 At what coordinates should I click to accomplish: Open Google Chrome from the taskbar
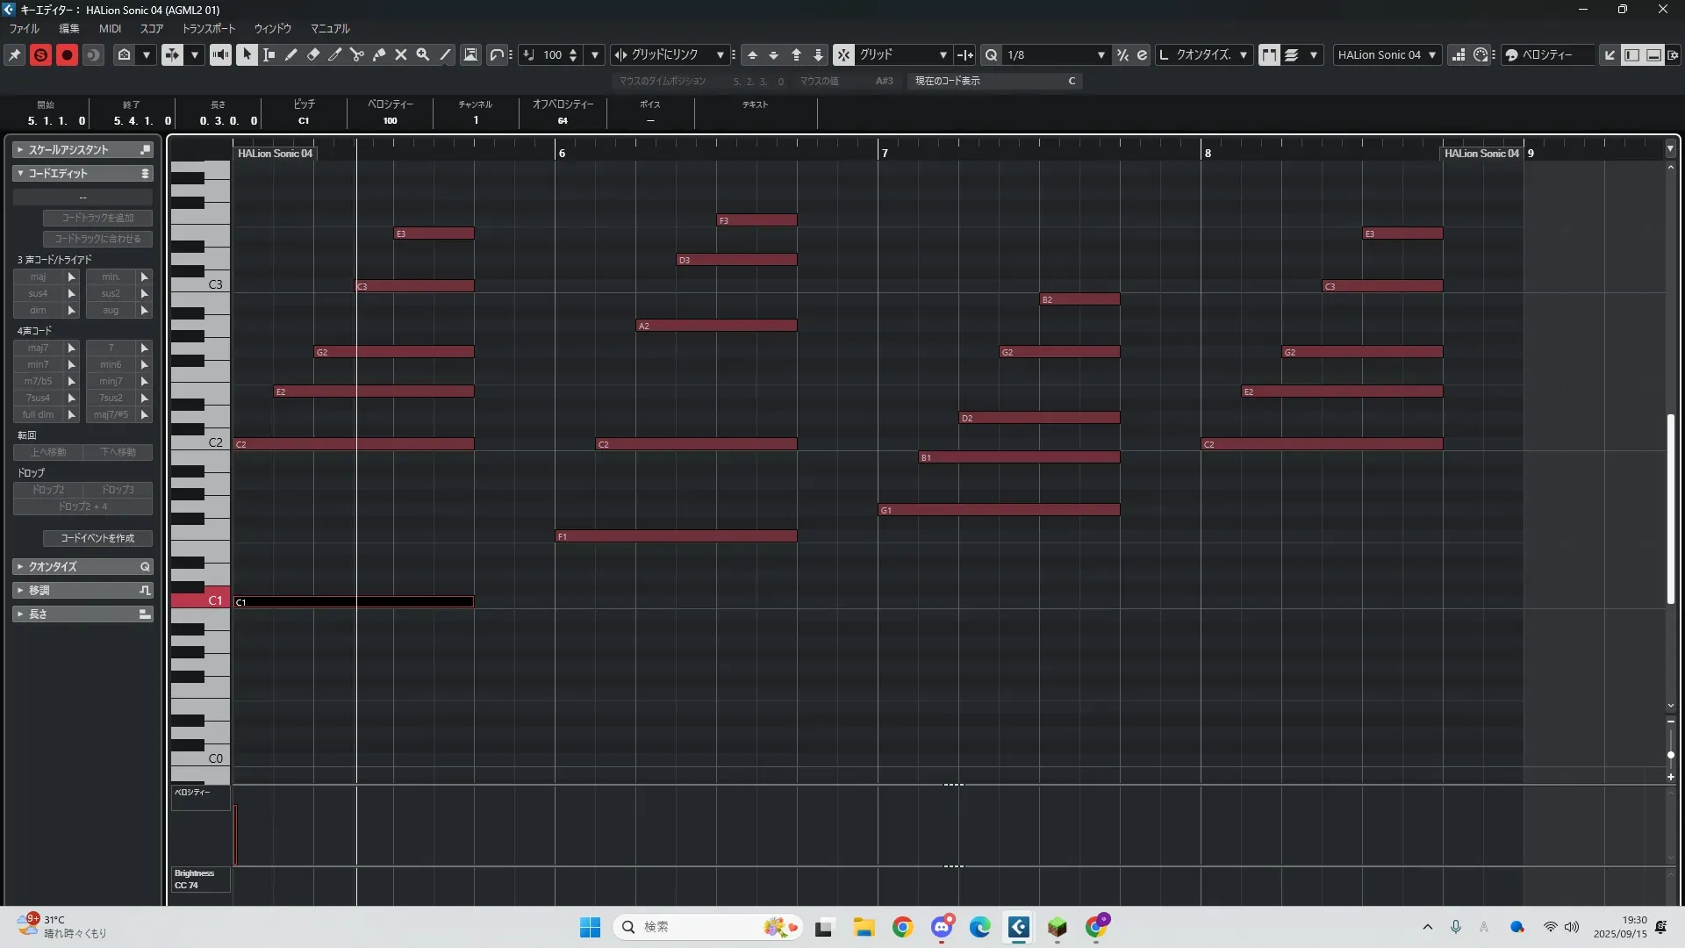(x=902, y=927)
